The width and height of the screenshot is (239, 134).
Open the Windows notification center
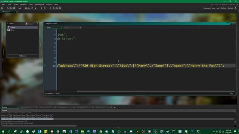235,131
